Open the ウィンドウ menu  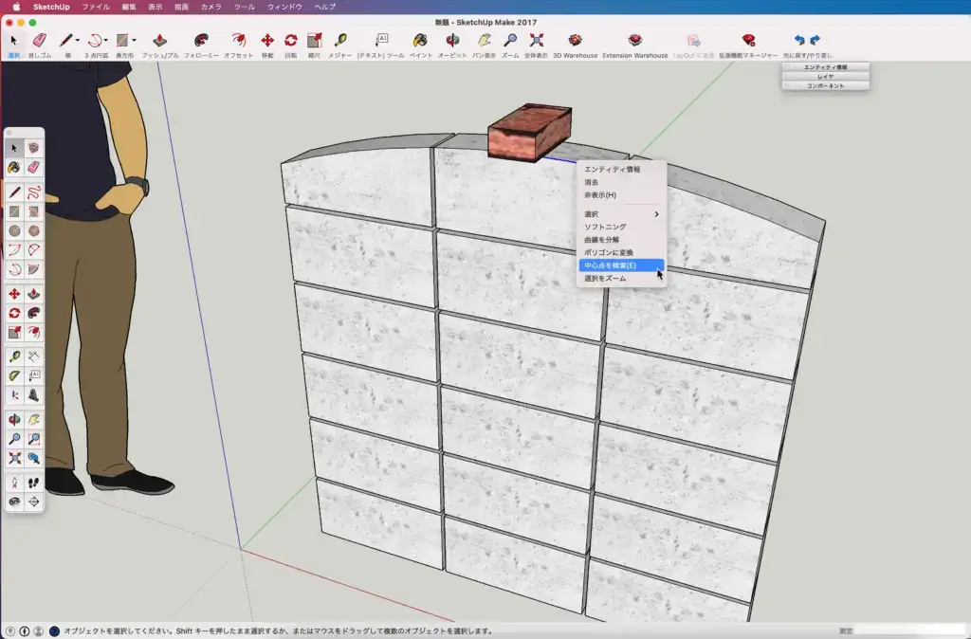tap(284, 7)
